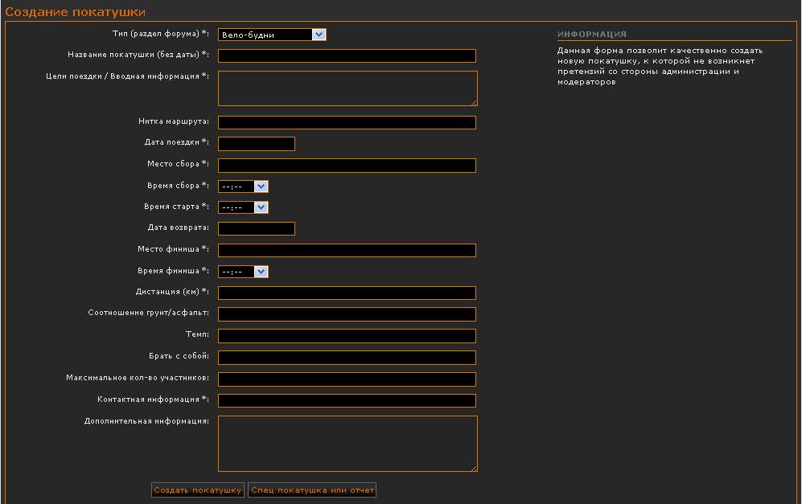Click into Цели поездки text area

pos(347,88)
